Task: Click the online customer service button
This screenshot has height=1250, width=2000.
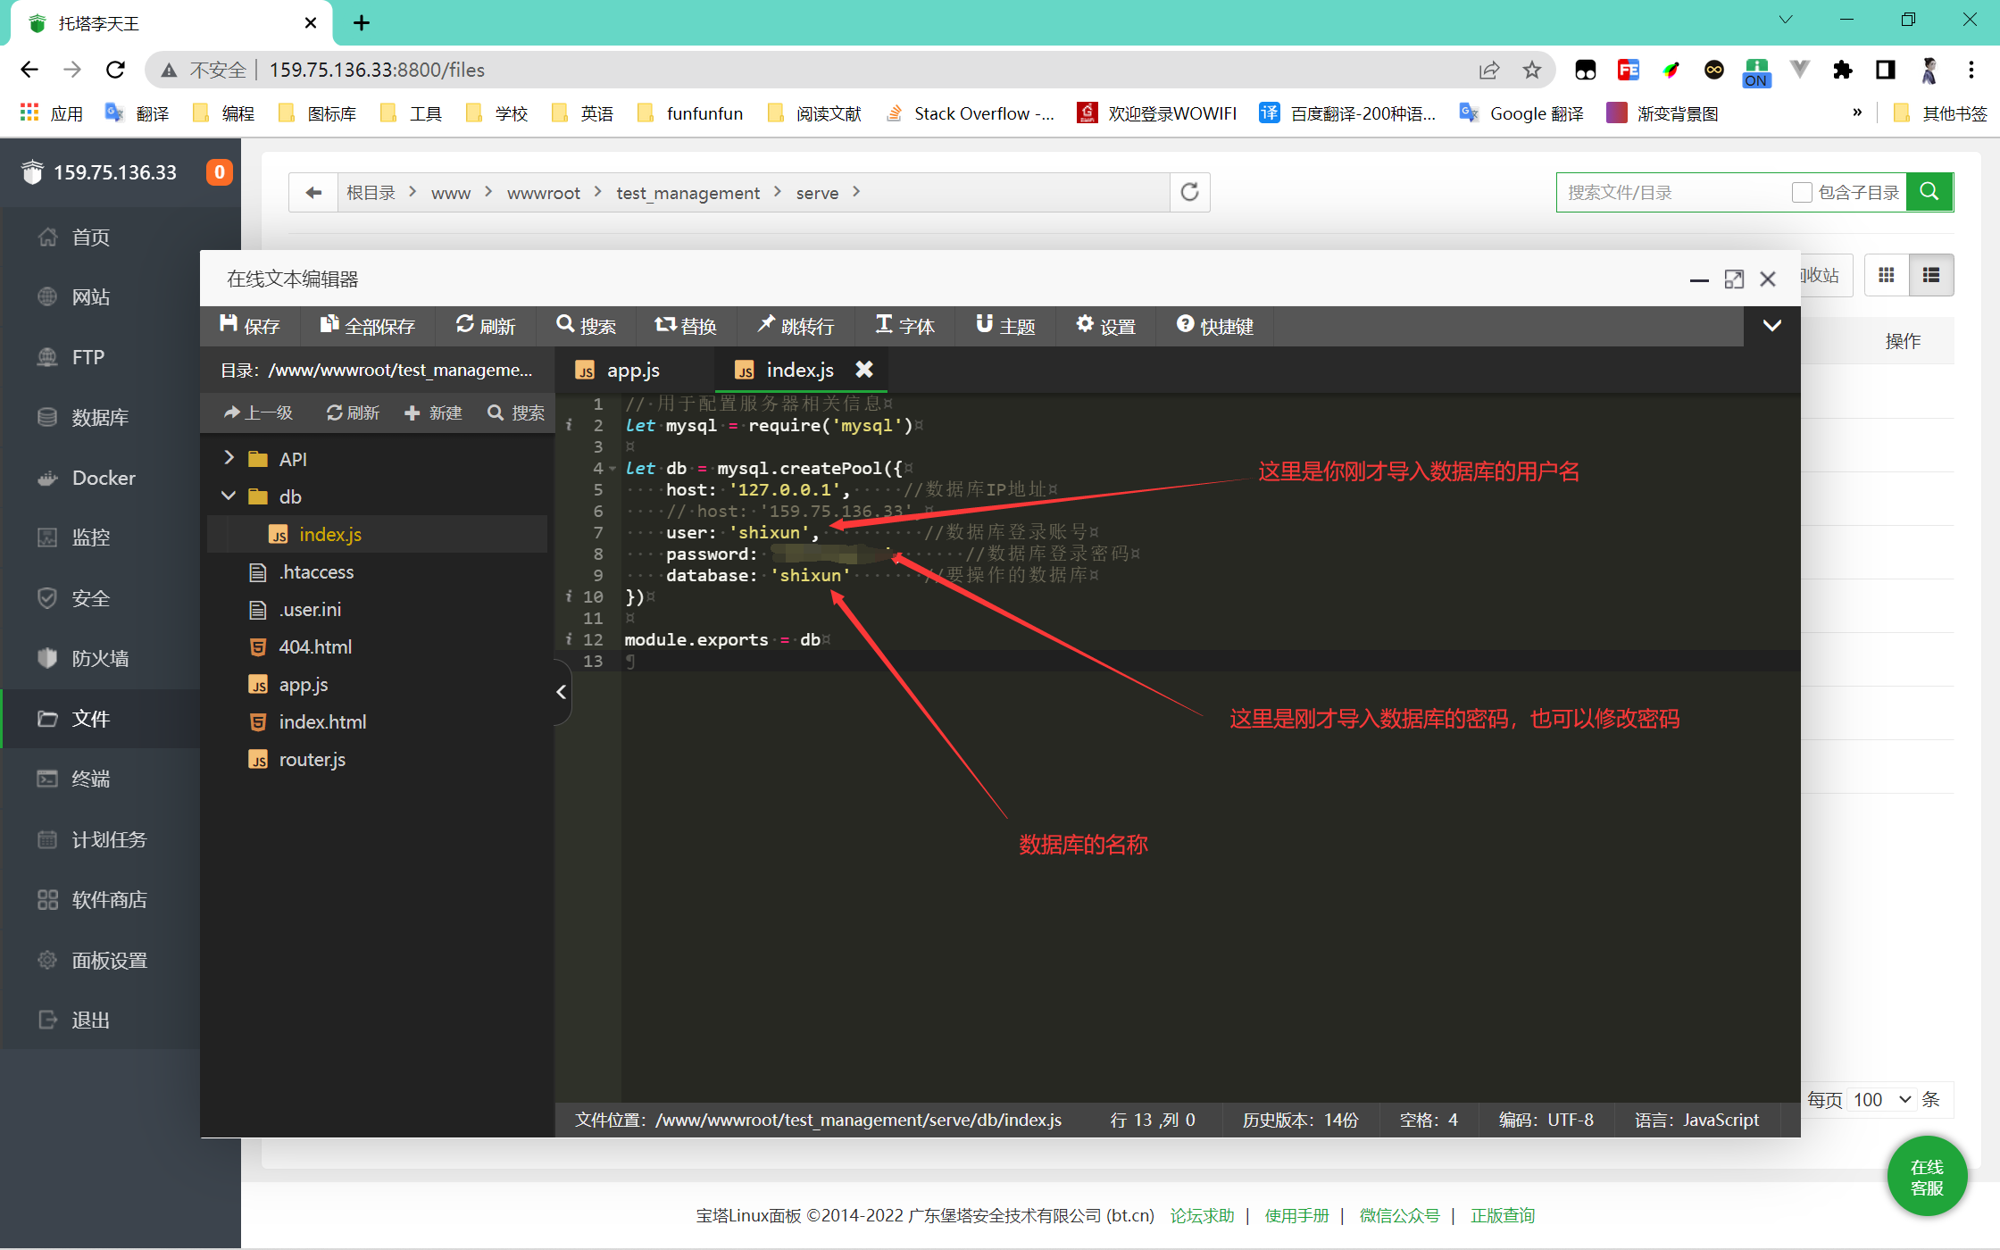Action: (x=1927, y=1176)
